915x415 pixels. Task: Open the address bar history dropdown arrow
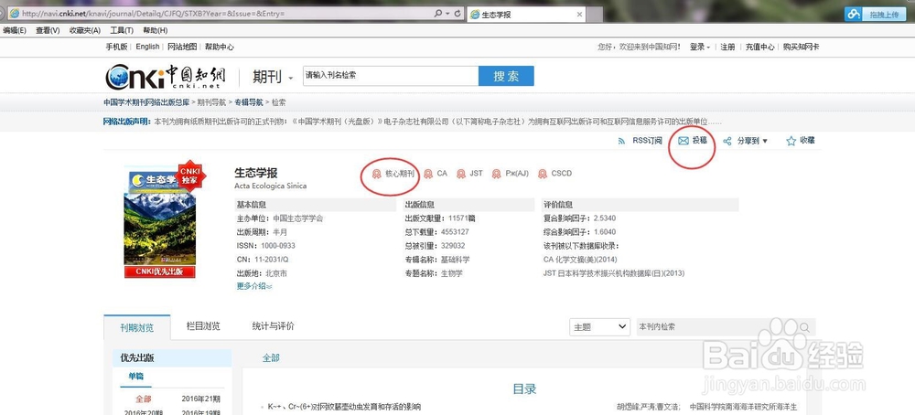click(x=447, y=14)
